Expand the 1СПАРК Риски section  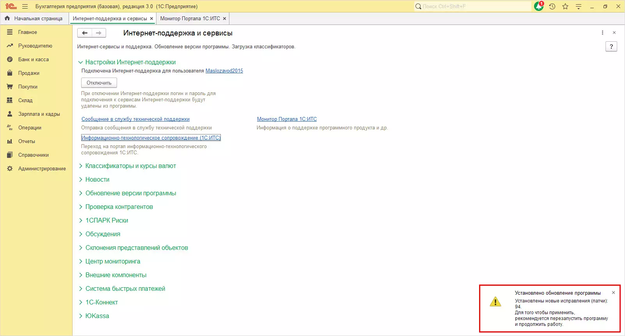(81, 221)
